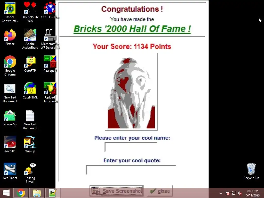Open File Explorer from the taskbar

[37, 193]
